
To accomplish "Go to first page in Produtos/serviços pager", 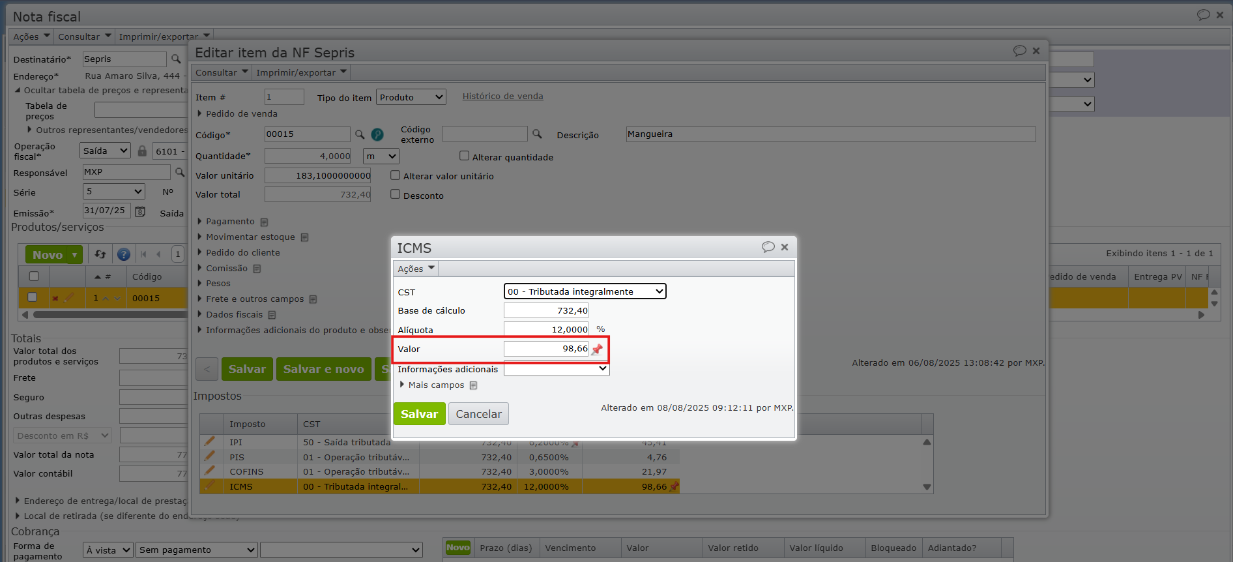I will 143,254.
